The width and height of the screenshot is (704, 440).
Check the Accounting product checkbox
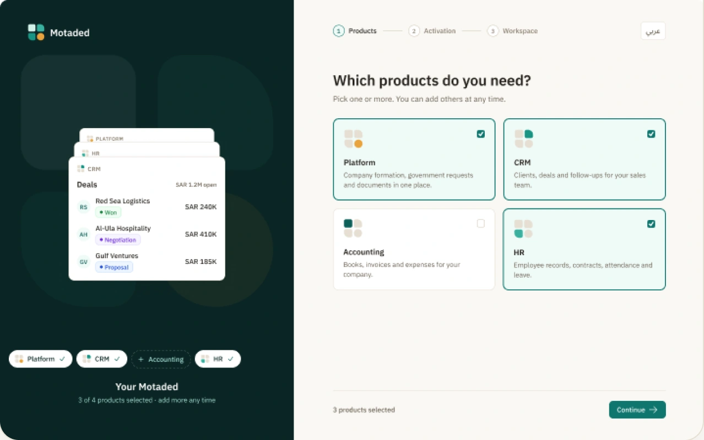pos(481,223)
